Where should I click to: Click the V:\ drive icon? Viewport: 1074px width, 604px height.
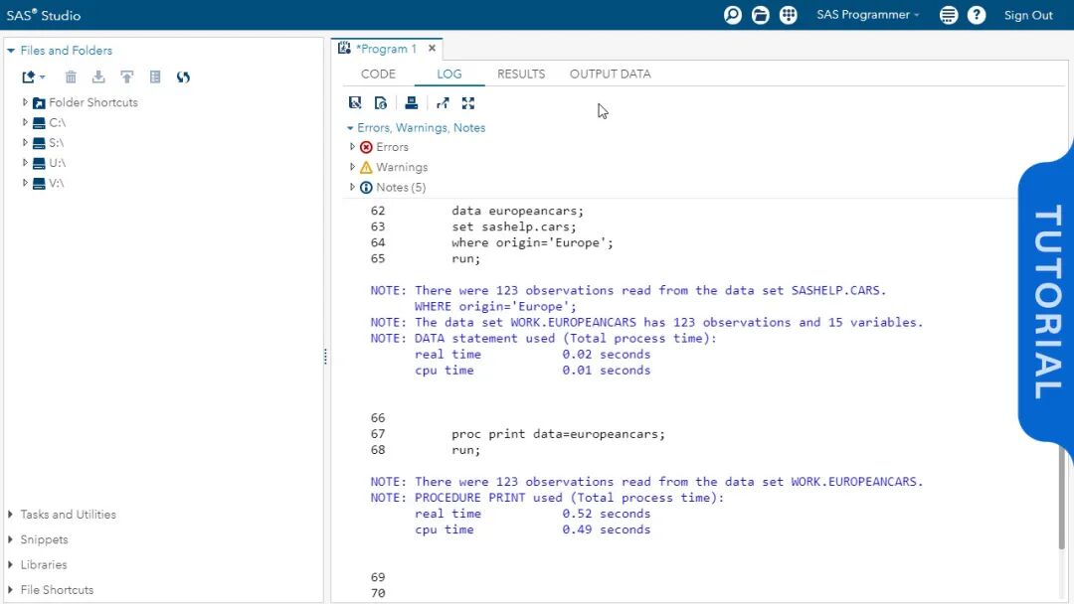click(x=39, y=184)
